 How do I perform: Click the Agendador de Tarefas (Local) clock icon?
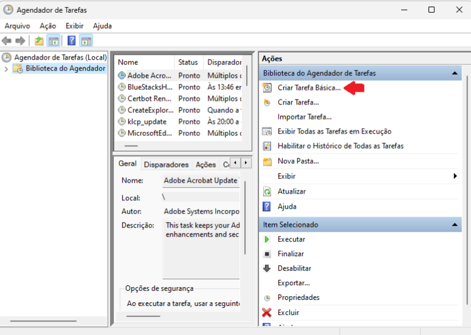tap(7, 57)
